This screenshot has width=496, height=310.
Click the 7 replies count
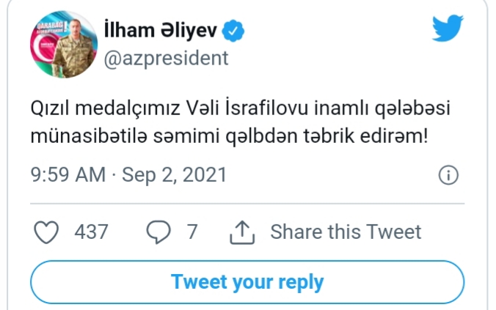[x=192, y=232]
